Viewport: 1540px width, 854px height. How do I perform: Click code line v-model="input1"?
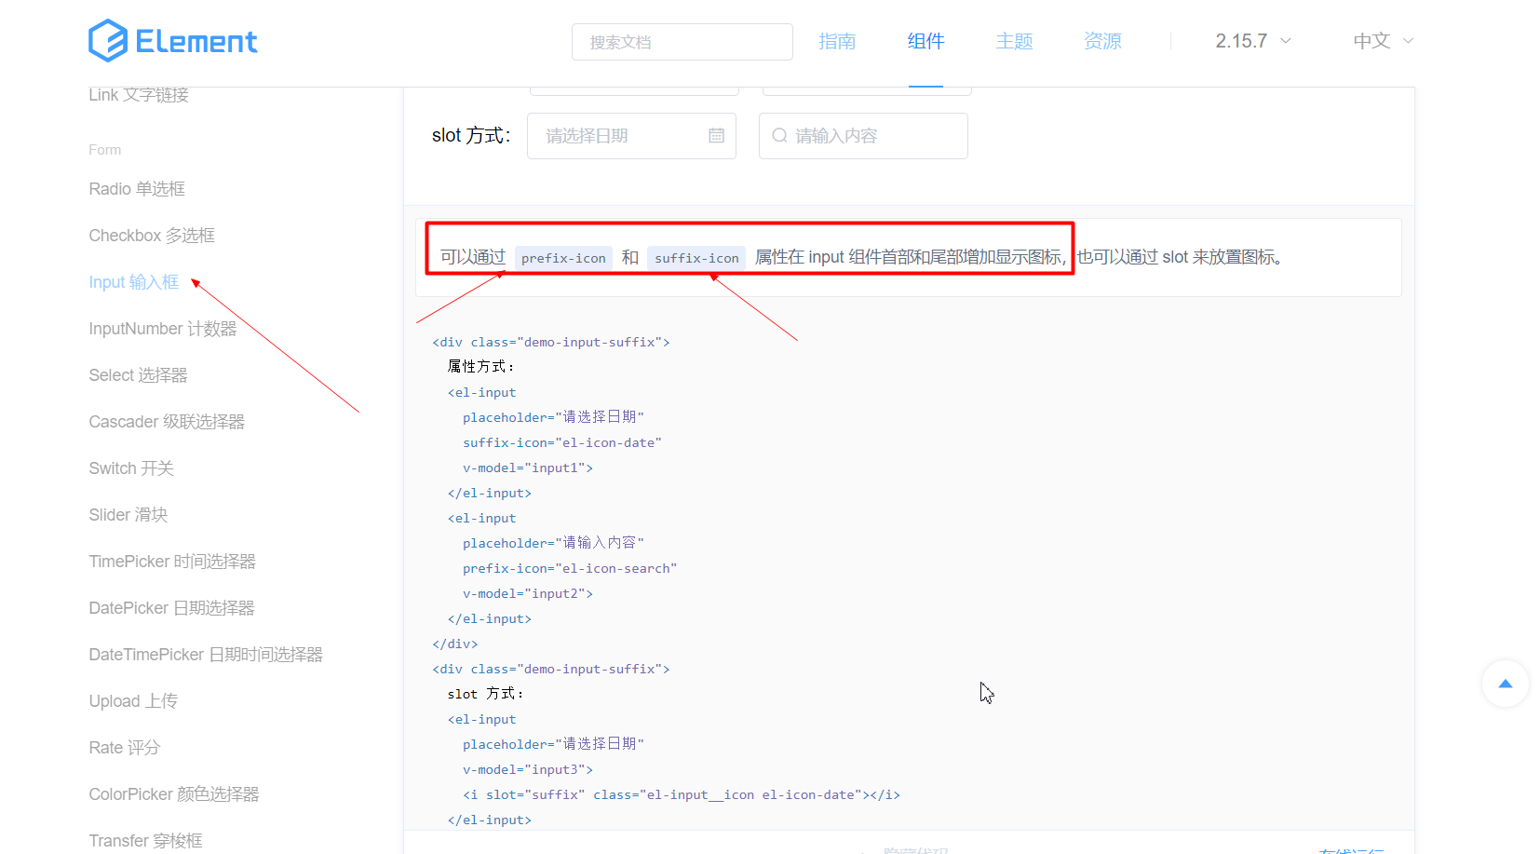(528, 468)
